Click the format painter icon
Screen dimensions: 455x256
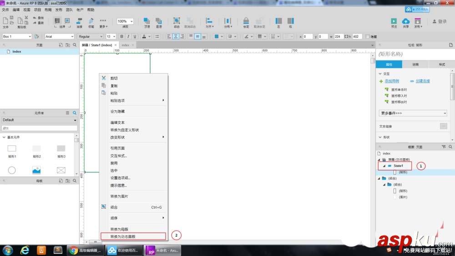coord(37,36)
